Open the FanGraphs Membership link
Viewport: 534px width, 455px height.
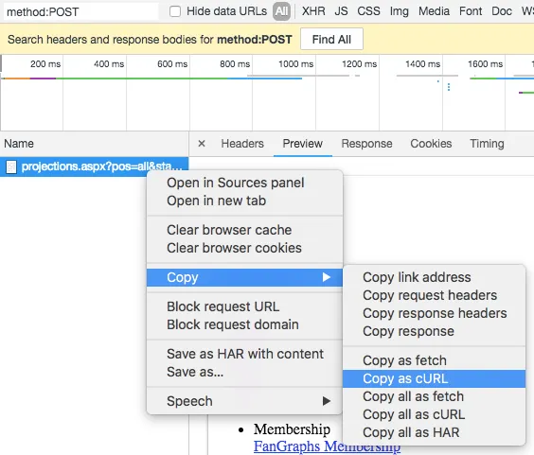click(x=327, y=446)
